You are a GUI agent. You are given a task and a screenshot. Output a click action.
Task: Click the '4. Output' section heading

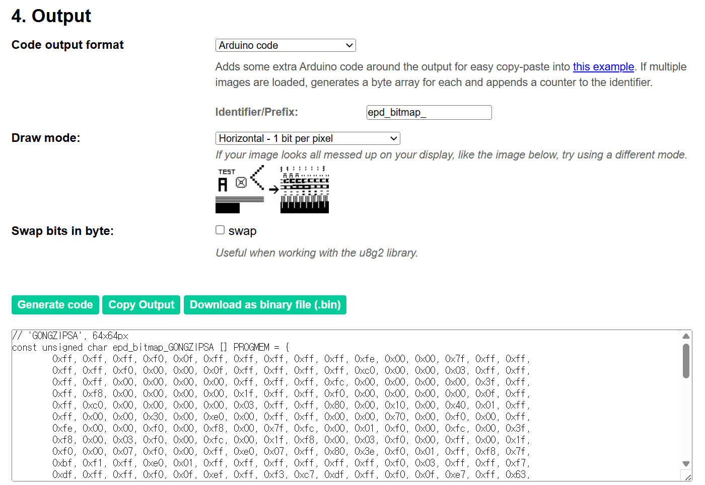[51, 16]
